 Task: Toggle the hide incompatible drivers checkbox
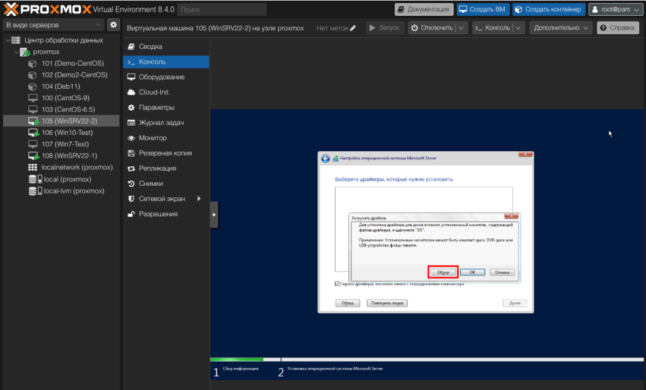[x=338, y=284]
